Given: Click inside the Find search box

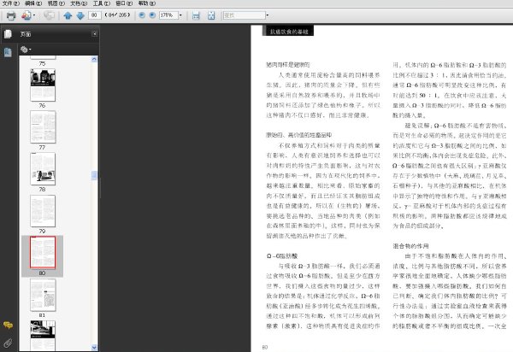Looking at the screenshot, I should [x=244, y=15].
